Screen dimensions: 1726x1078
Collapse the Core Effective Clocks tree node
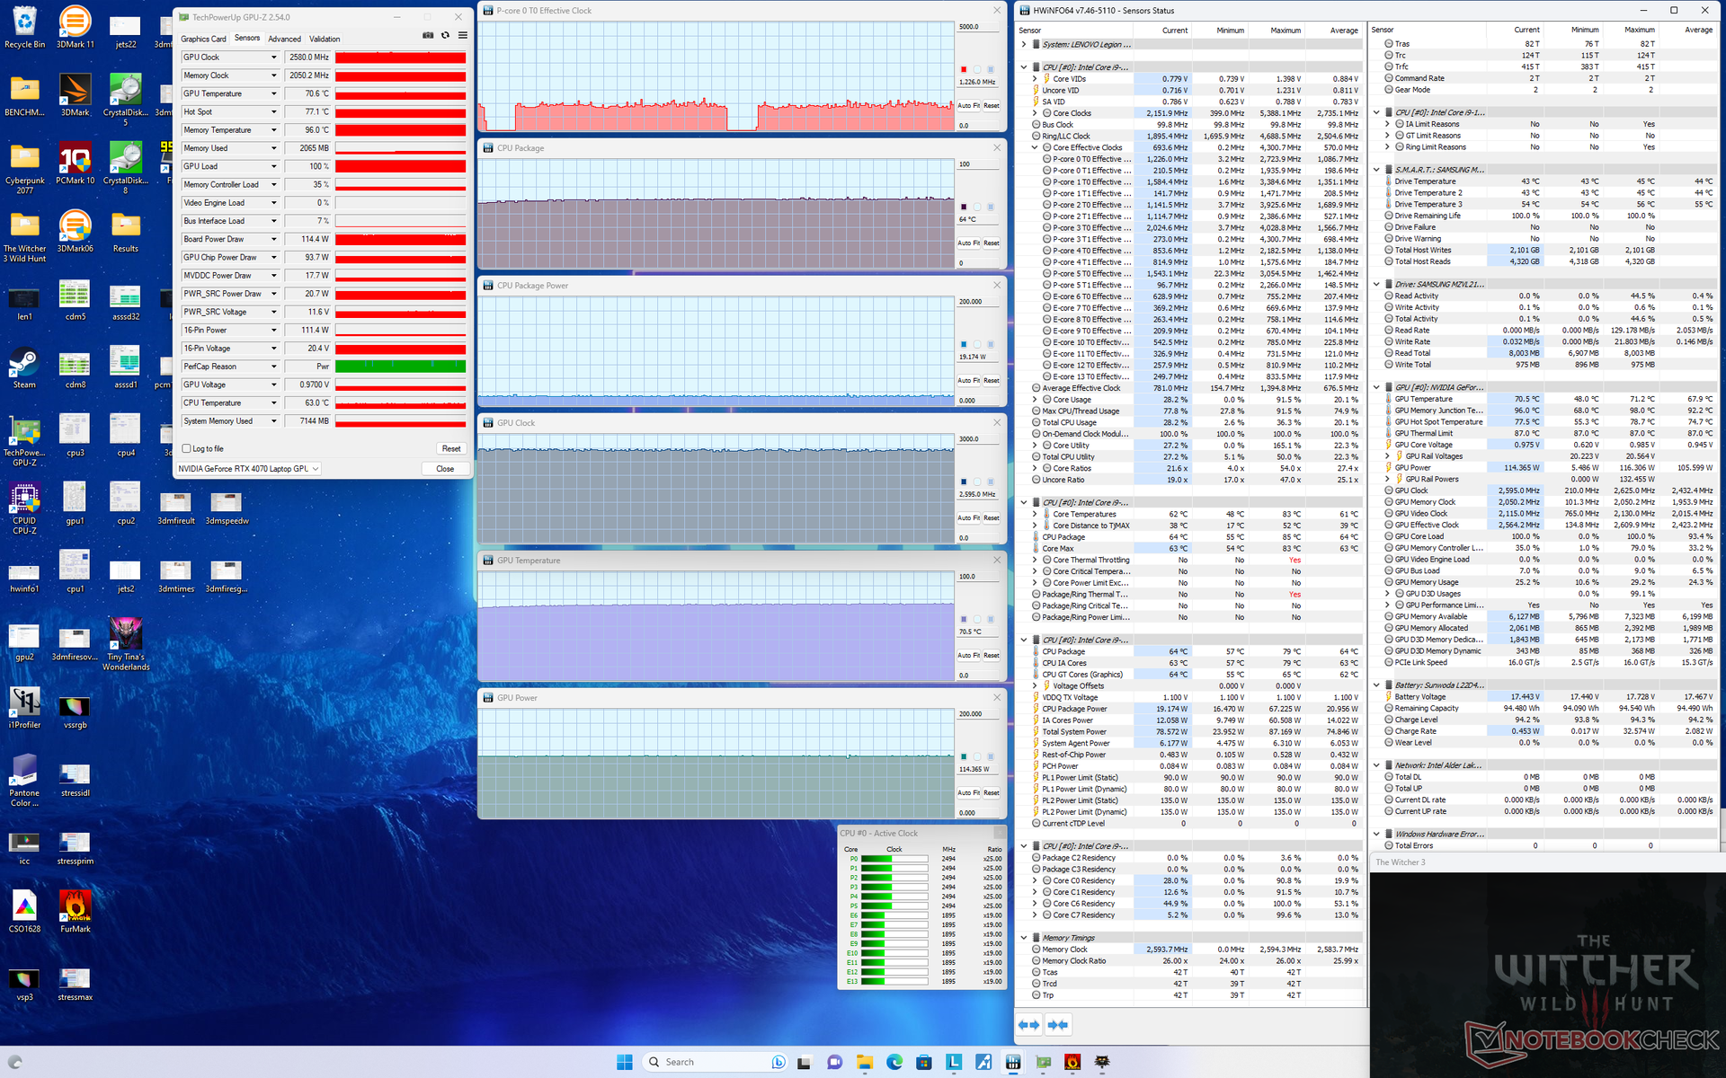click(x=1035, y=147)
